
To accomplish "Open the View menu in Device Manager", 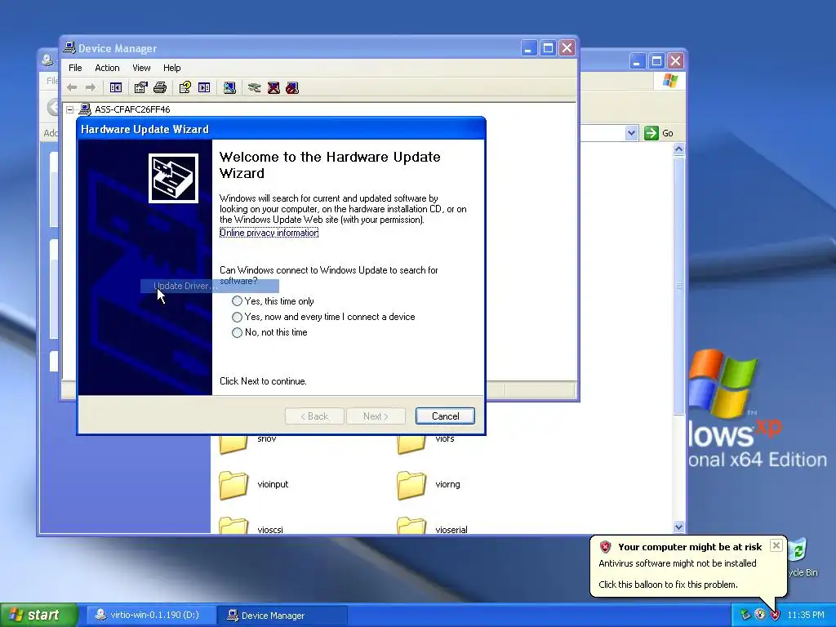I will [141, 68].
